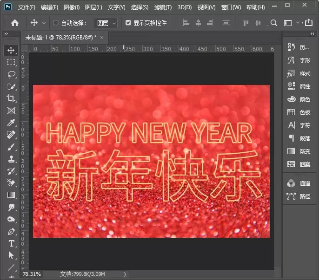Open the 颜色 color panel

[299, 99]
